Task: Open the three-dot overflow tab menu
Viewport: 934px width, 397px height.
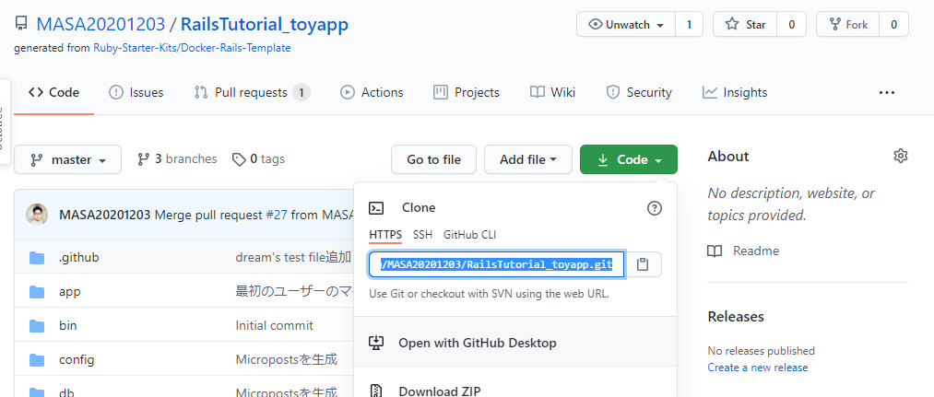Action: [887, 92]
